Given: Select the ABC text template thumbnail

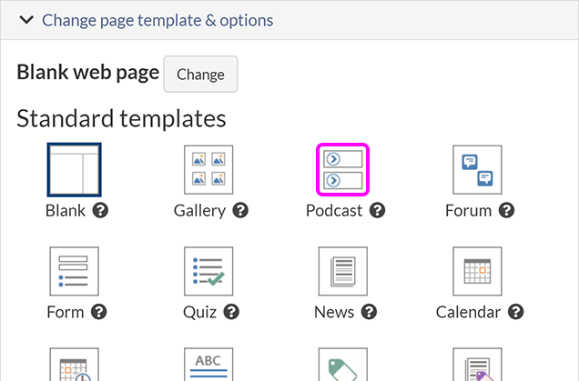Looking at the screenshot, I should click(208, 364).
